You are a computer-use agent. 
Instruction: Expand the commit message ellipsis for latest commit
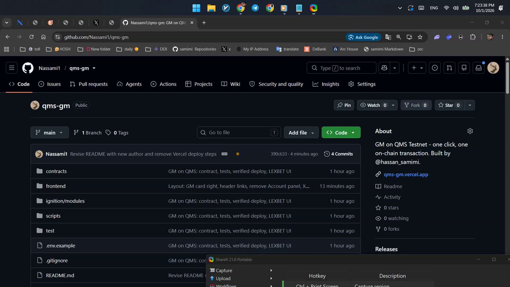(224, 154)
